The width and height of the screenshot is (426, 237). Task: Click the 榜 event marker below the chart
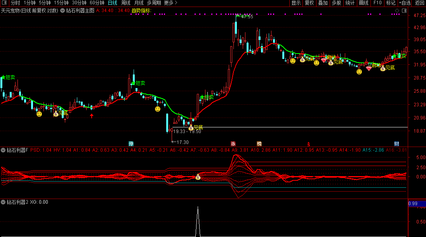[259, 144]
